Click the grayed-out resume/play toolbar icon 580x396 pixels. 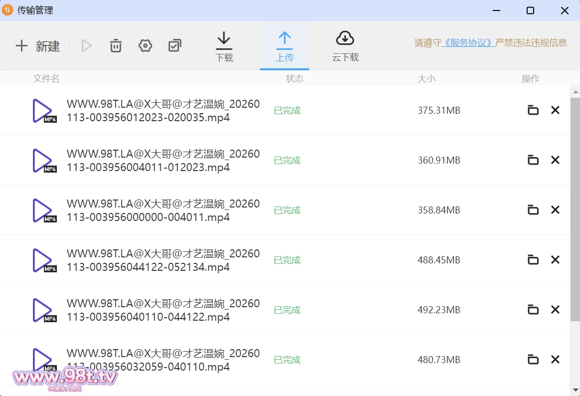(x=86, y=45)
